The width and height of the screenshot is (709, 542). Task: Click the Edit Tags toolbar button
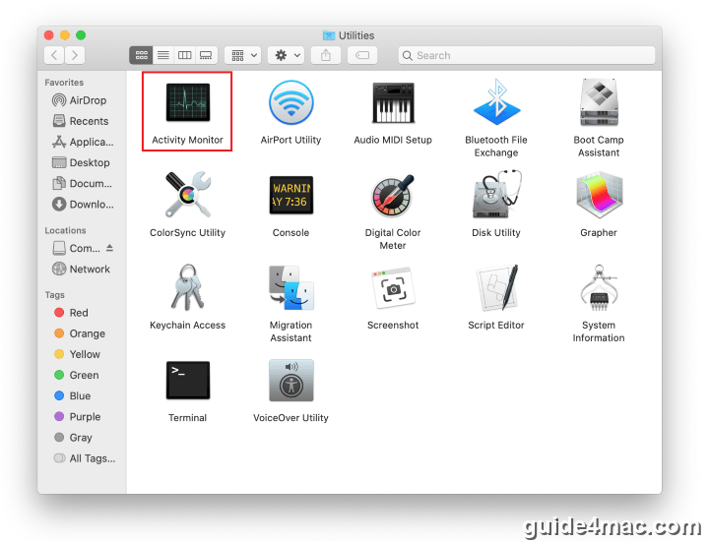(x=362, y=55)
